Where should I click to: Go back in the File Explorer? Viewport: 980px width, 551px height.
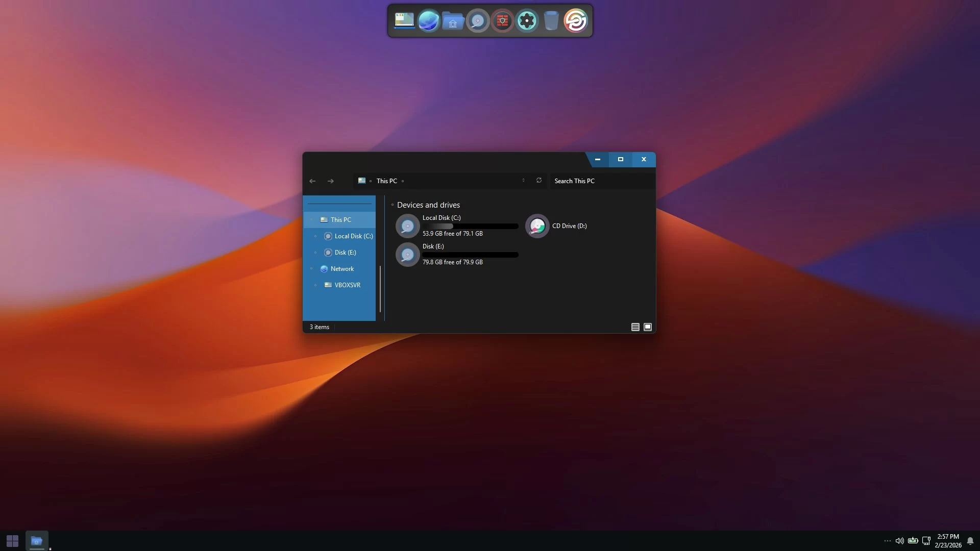click(x=312, y=181)
